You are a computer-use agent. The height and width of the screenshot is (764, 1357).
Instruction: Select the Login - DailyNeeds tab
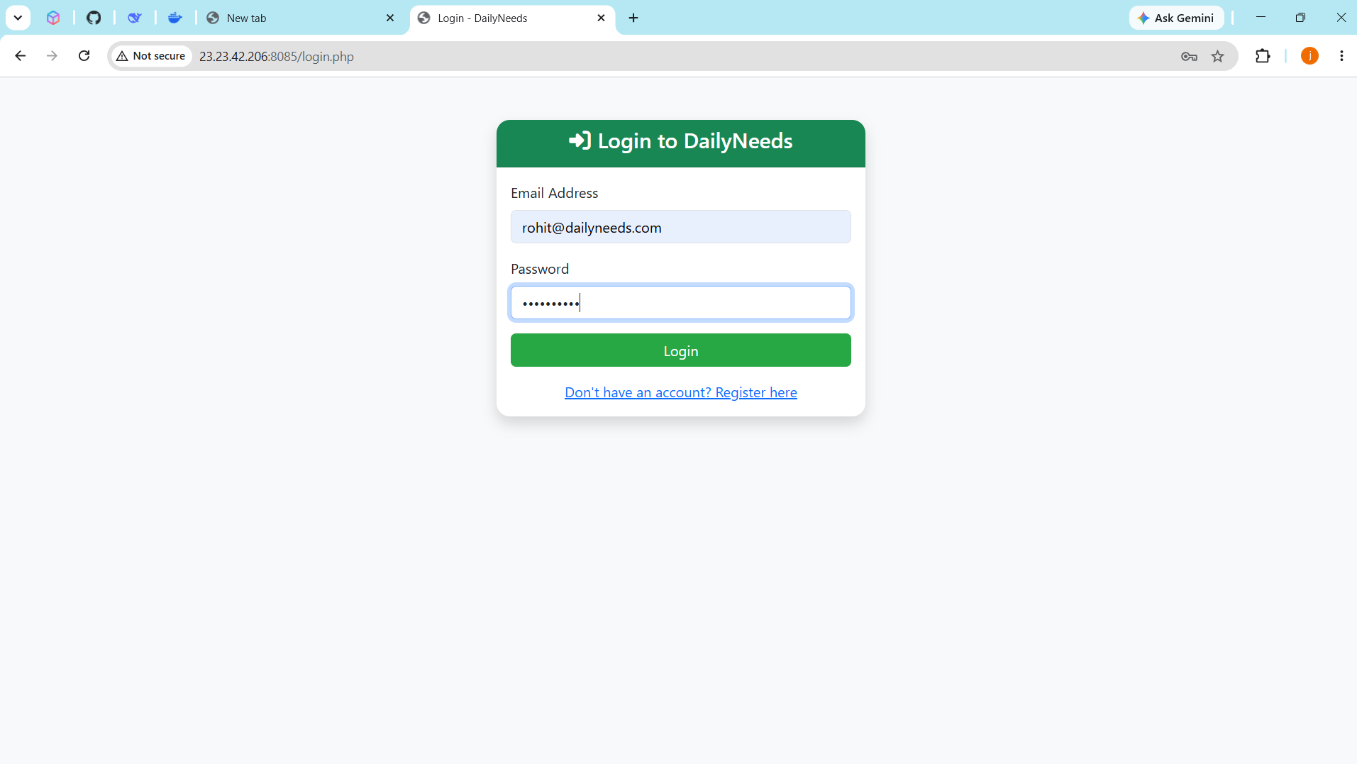point(512,18)
